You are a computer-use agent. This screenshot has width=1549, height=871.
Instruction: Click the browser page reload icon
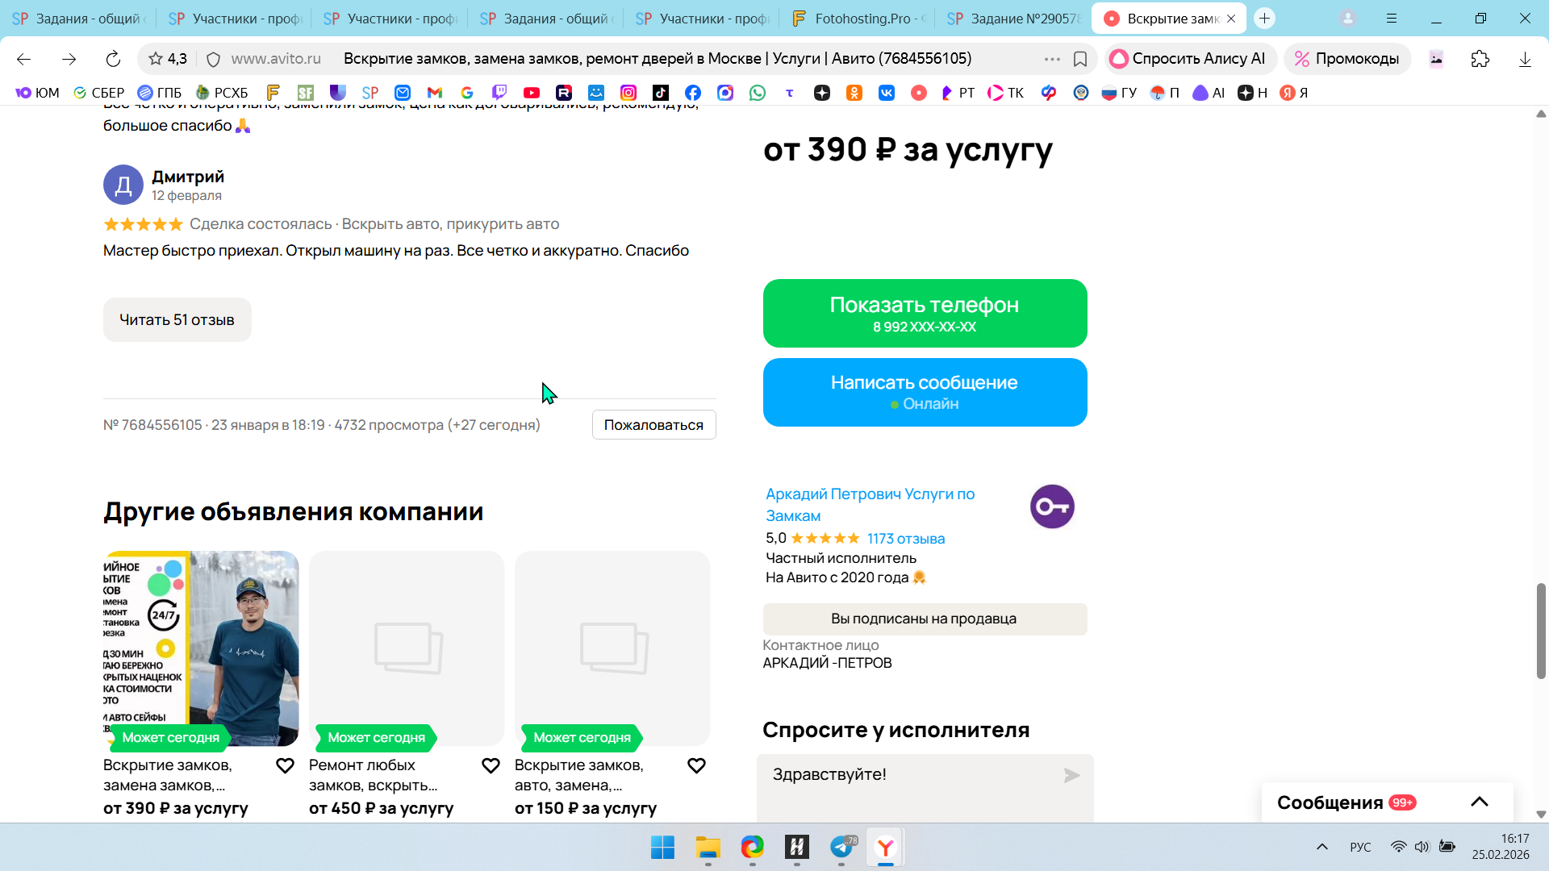tap(113, 59)
